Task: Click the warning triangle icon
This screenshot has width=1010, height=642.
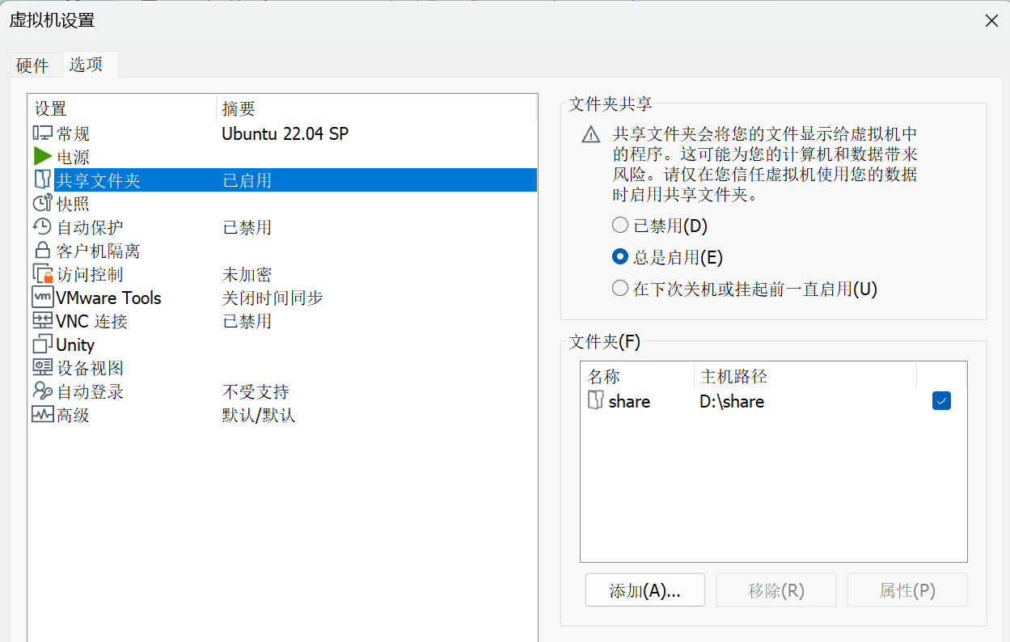Action: 591,134
